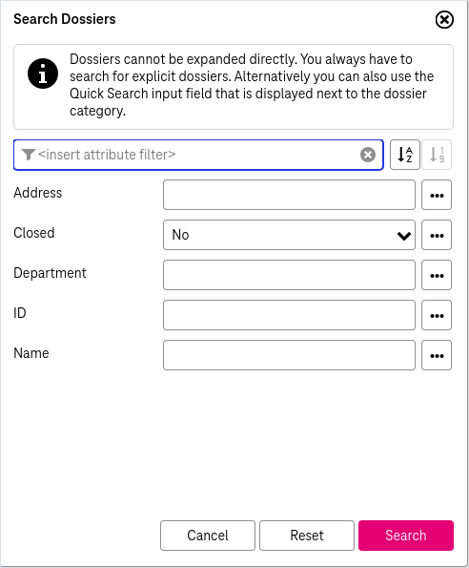Reset the search form
The image size is (469, 568).
pyautogui.click(x=307, y=536)
